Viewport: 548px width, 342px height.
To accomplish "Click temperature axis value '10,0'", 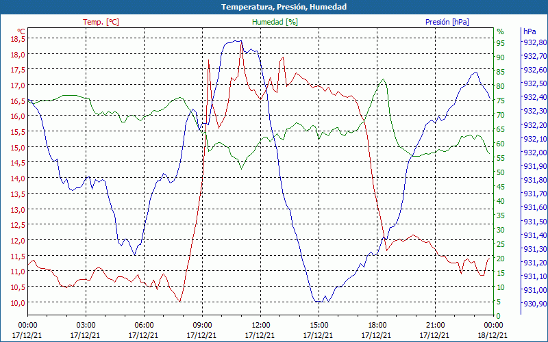I will [x=18, y=302].
